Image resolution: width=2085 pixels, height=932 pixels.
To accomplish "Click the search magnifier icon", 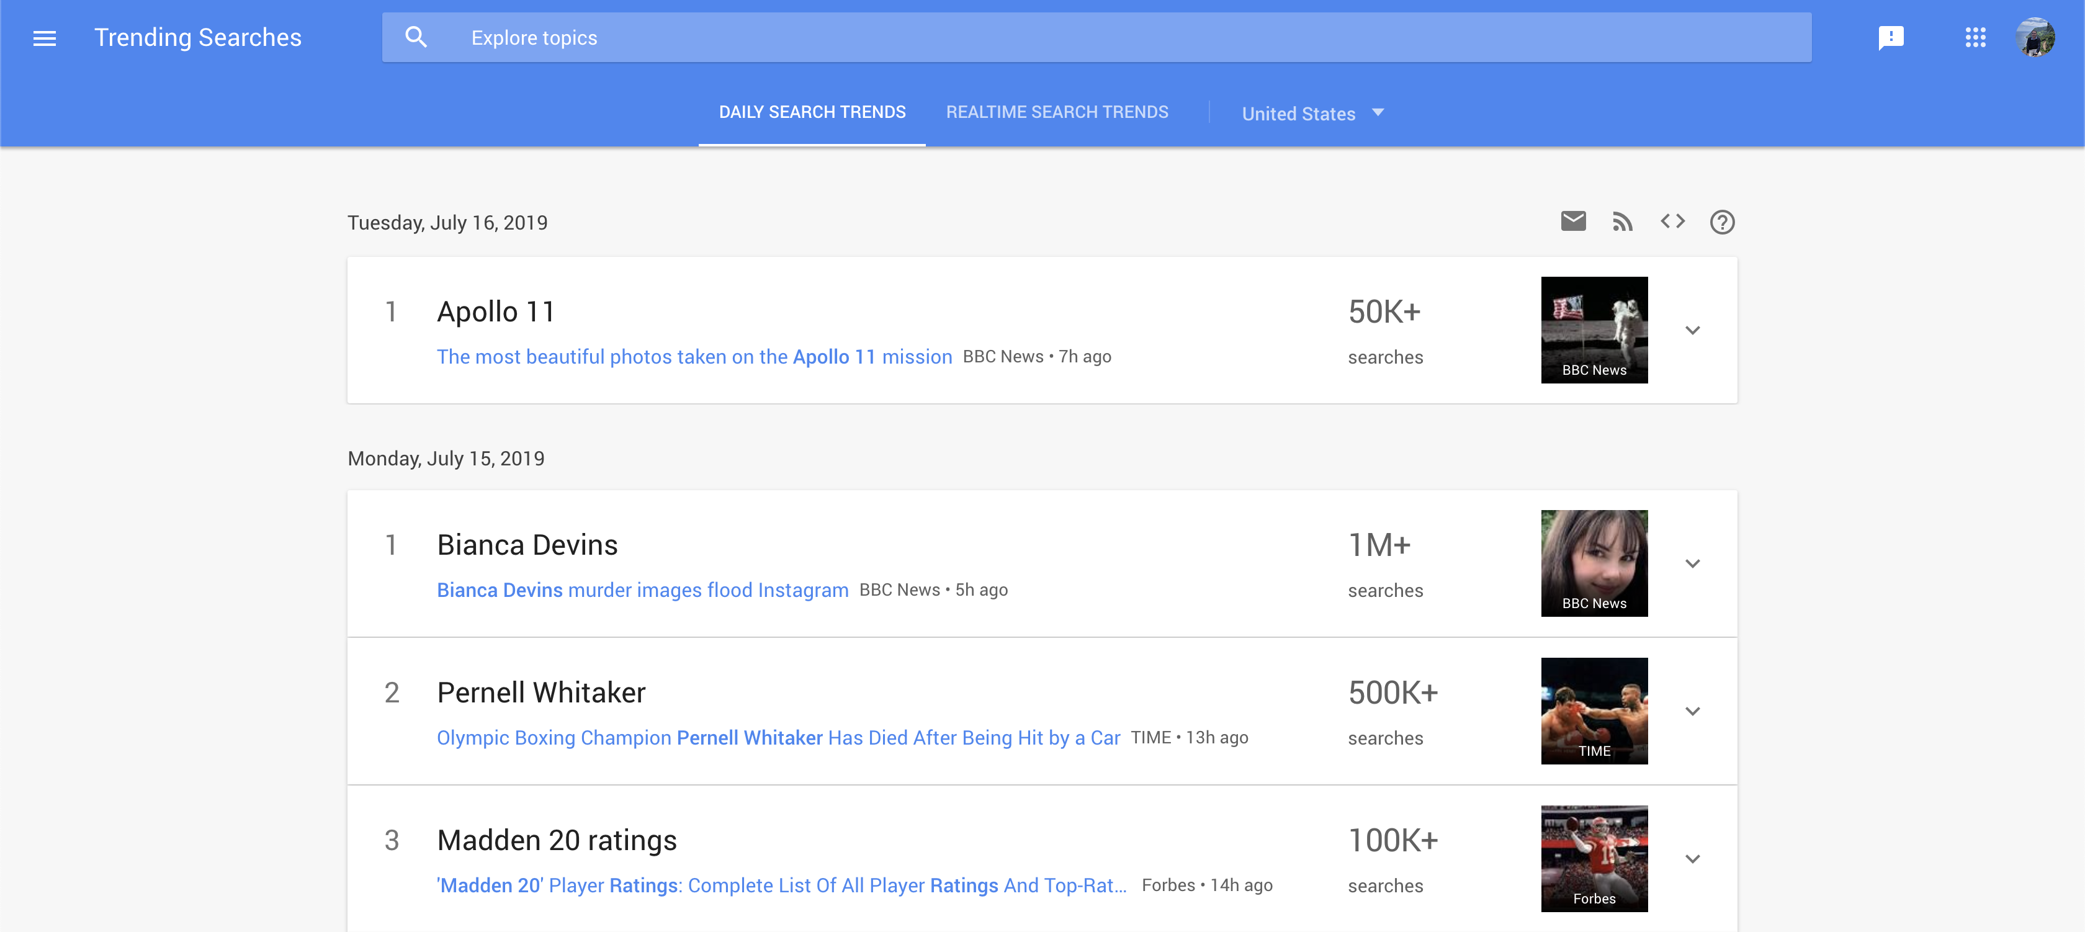I will click(416, 37).
